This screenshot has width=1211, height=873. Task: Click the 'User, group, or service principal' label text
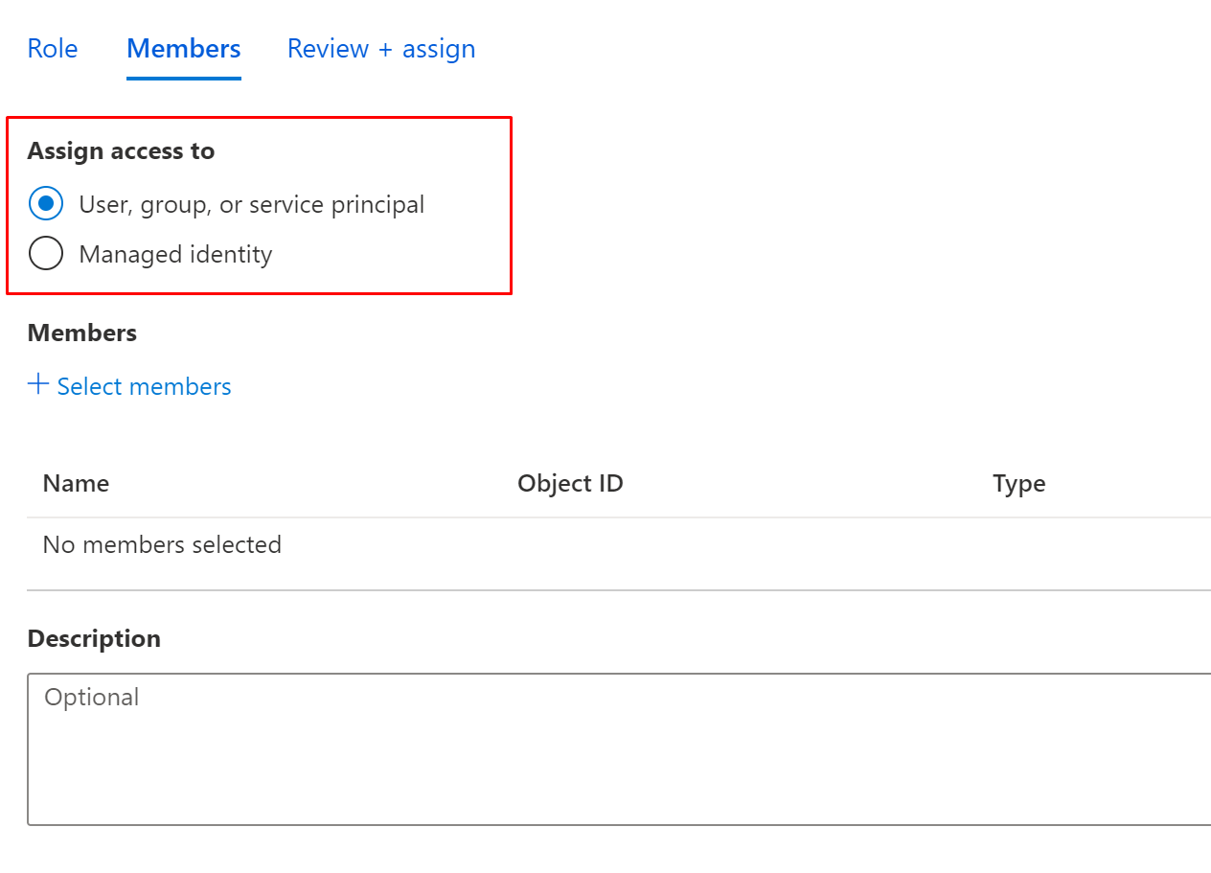[251, 204]
